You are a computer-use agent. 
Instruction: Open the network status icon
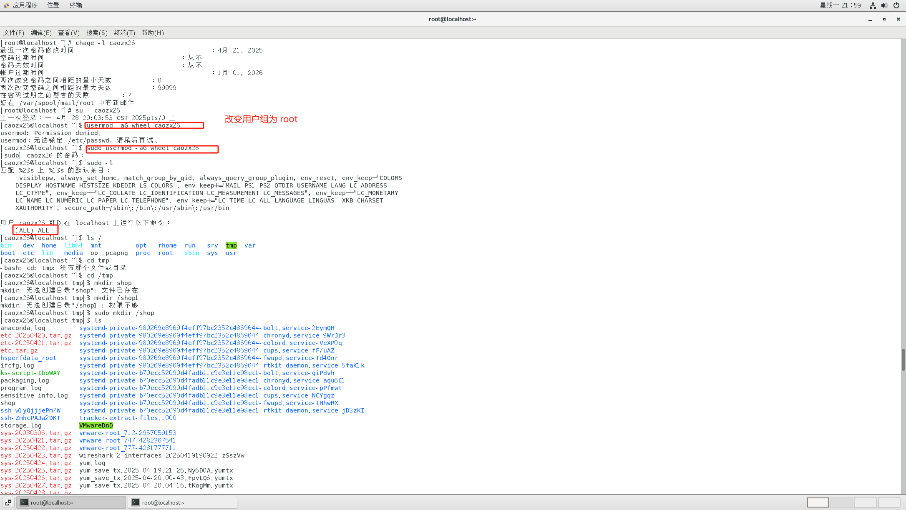click(x=872, y=5)
